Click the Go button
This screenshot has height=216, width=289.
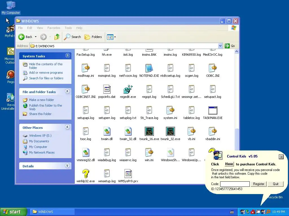tap(230, 46)
